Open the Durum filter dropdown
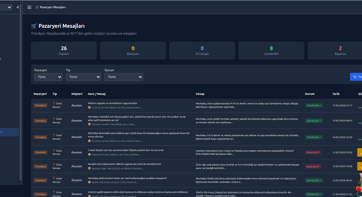362x197 pixels. (x=124, y=77)
